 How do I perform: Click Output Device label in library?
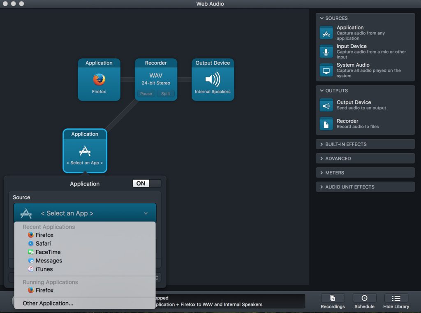[354, 102]
